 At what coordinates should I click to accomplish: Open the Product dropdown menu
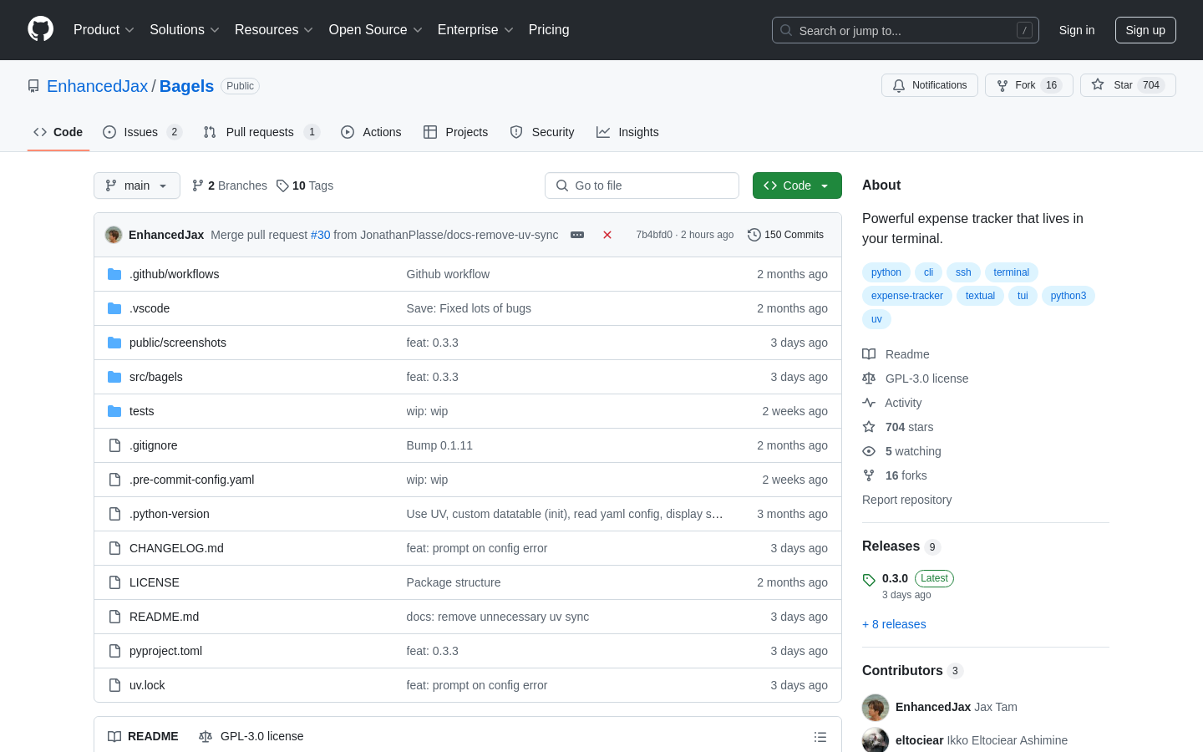point(104,29)
